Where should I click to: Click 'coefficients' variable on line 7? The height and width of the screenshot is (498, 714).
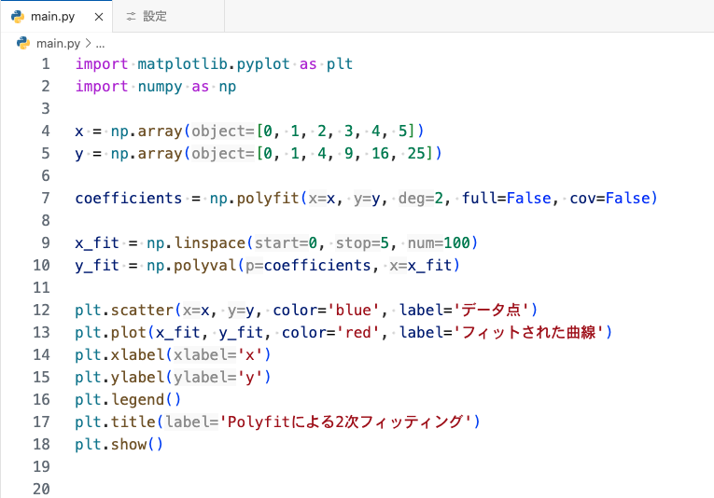pos(129,199)
